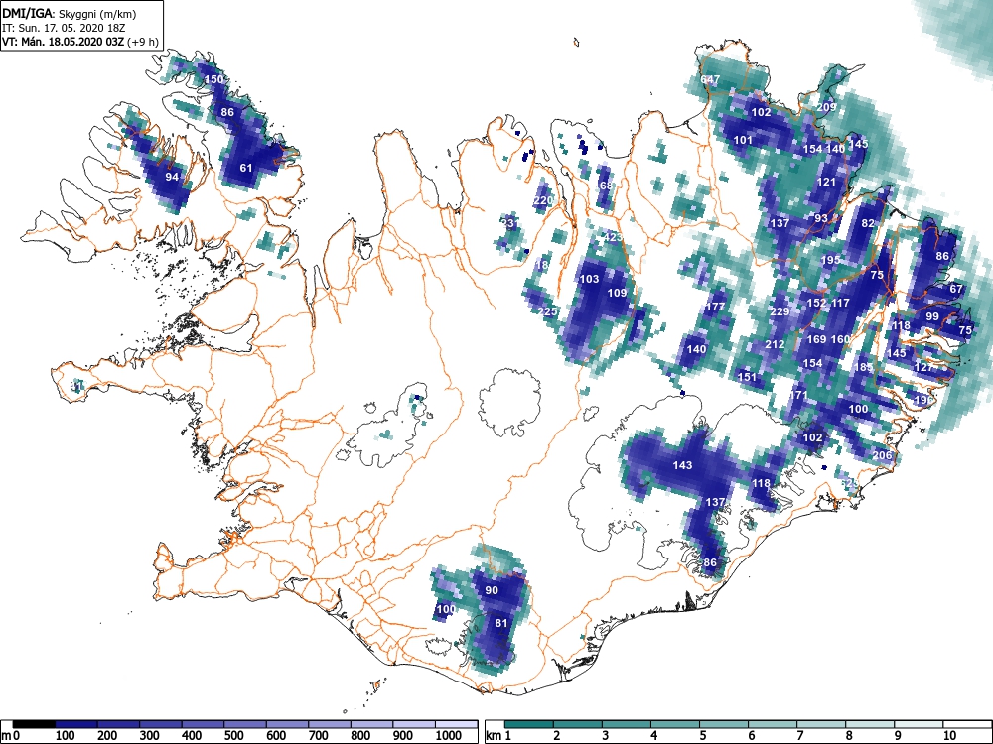Click the lightest legend swatch between km 9 and 10
Screen dimensions: 993x744
[919, 724]
